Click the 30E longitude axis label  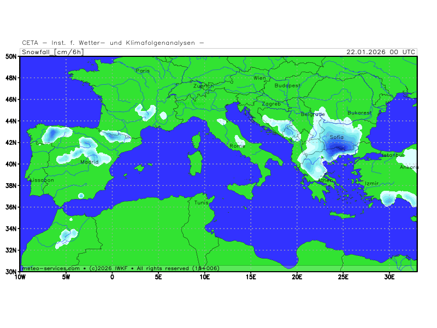click(389, 277)
